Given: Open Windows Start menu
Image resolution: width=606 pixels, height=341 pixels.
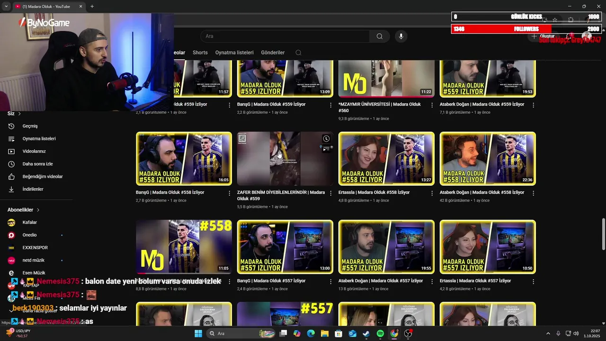Looking at the screenshot, I should [198, 333].
